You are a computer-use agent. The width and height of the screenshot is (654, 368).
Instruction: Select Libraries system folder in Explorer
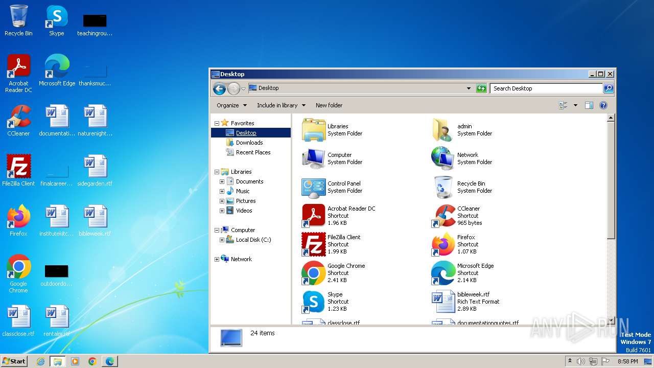coord(332,130)
